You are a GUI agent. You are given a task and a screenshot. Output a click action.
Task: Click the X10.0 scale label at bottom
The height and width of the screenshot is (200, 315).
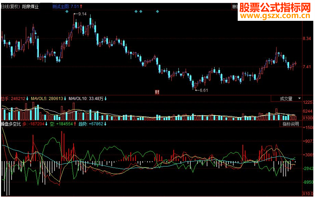coord(308,194)
